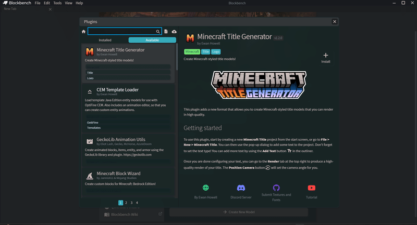Close the New Tab tab
The height and width of the screenshot is (225, 417).
(50, 9)
